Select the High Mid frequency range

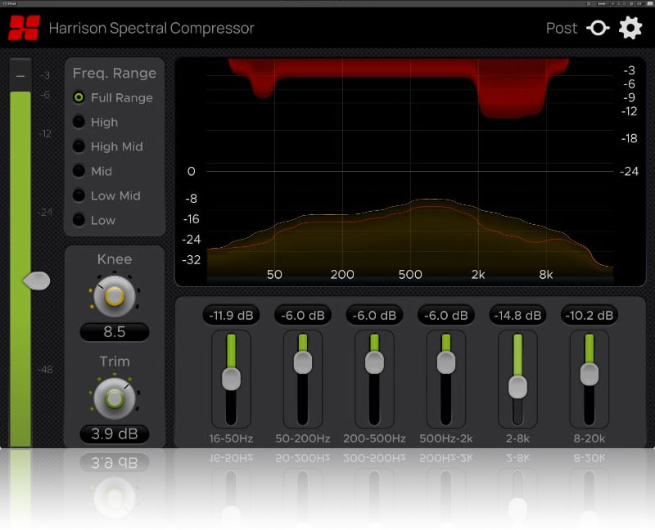[x=79, y=146]
